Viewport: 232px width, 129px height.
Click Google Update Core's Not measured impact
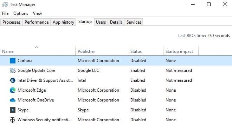pyautogui.click(x=179, y=70)
